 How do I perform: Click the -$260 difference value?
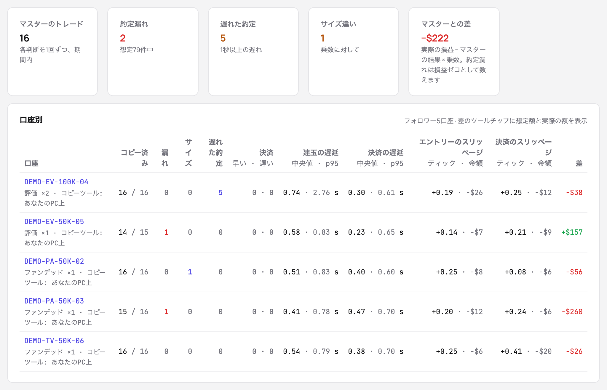[572, 312]
